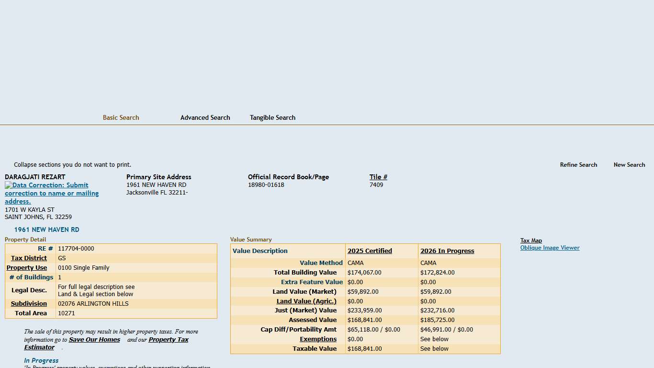Screen dimensions: 654x368
Task: Sort by the 2025 Certified column header
Action: coord(370,251)
